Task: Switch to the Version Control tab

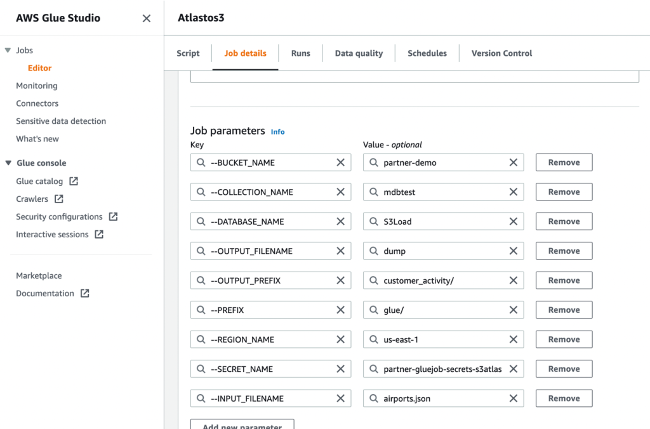Action: [501, 53]
